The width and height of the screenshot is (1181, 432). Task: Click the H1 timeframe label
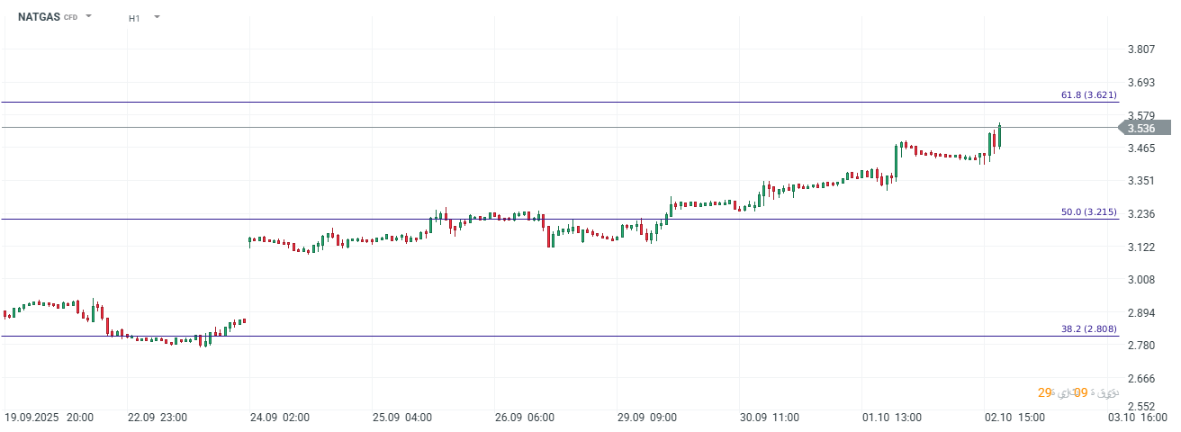134,17
